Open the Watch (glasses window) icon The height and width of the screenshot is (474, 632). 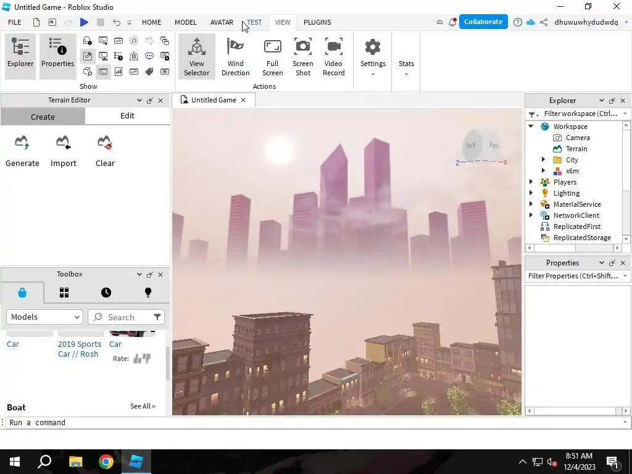(x=164, y=72)
